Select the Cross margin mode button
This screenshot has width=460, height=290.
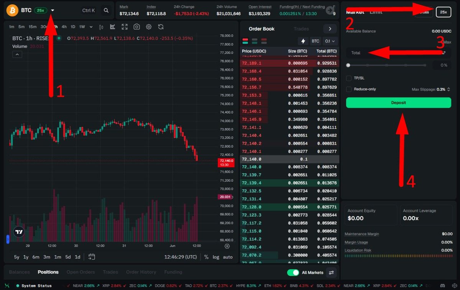pos(424,12)
